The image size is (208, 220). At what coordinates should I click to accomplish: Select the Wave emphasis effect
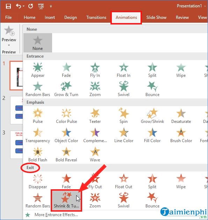tap(95, 154)
